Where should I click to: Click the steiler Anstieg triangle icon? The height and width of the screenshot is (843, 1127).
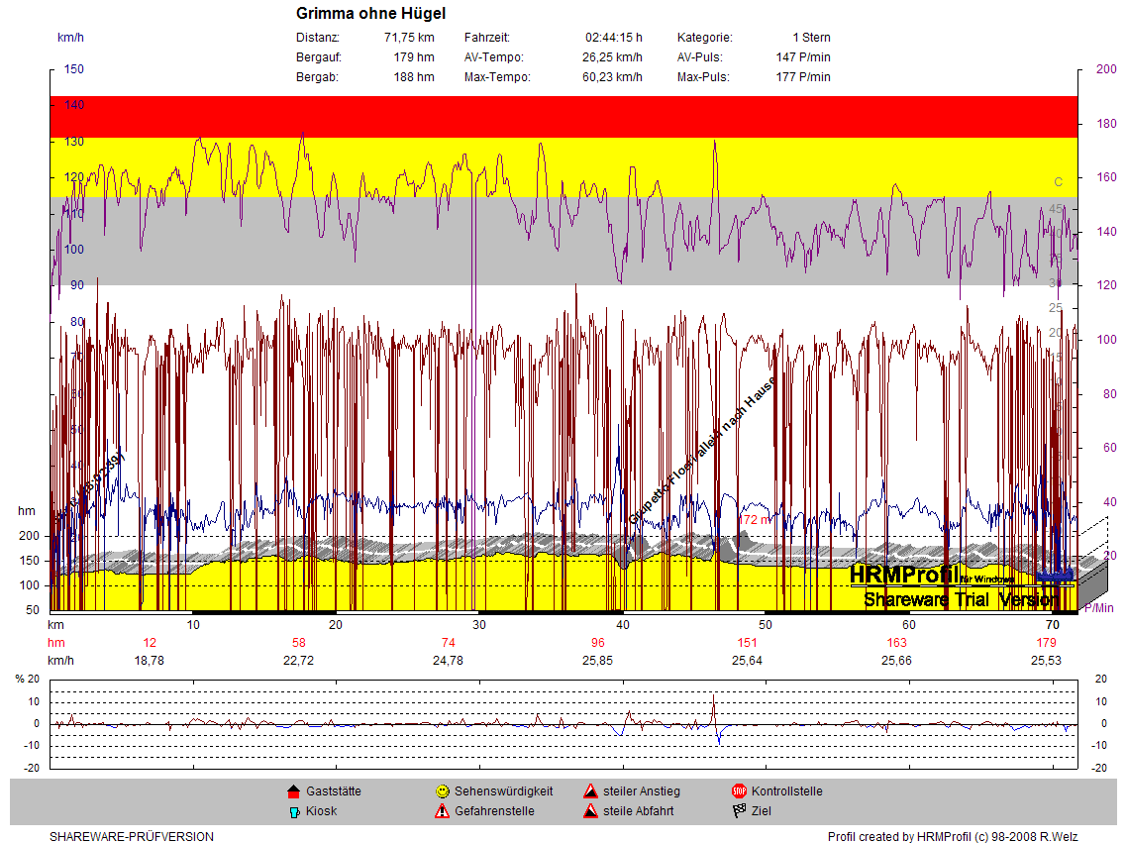click(x=590, y=791)
